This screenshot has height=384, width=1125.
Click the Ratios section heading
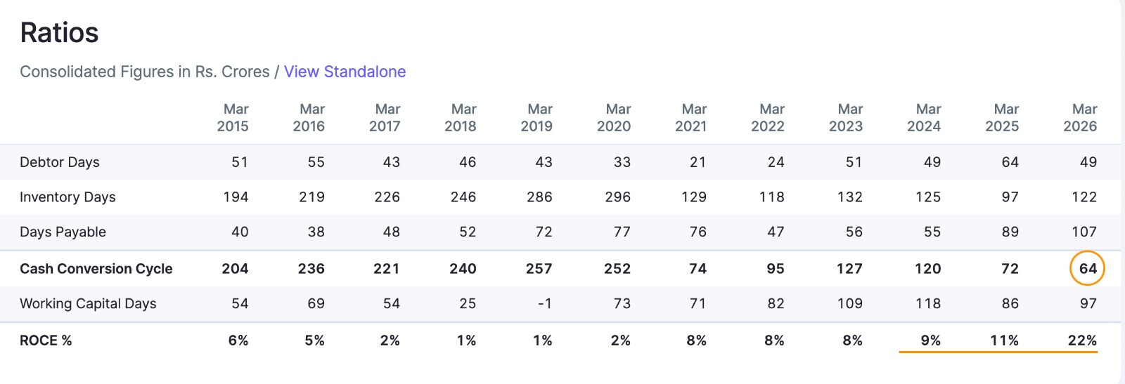coord(59,33)
